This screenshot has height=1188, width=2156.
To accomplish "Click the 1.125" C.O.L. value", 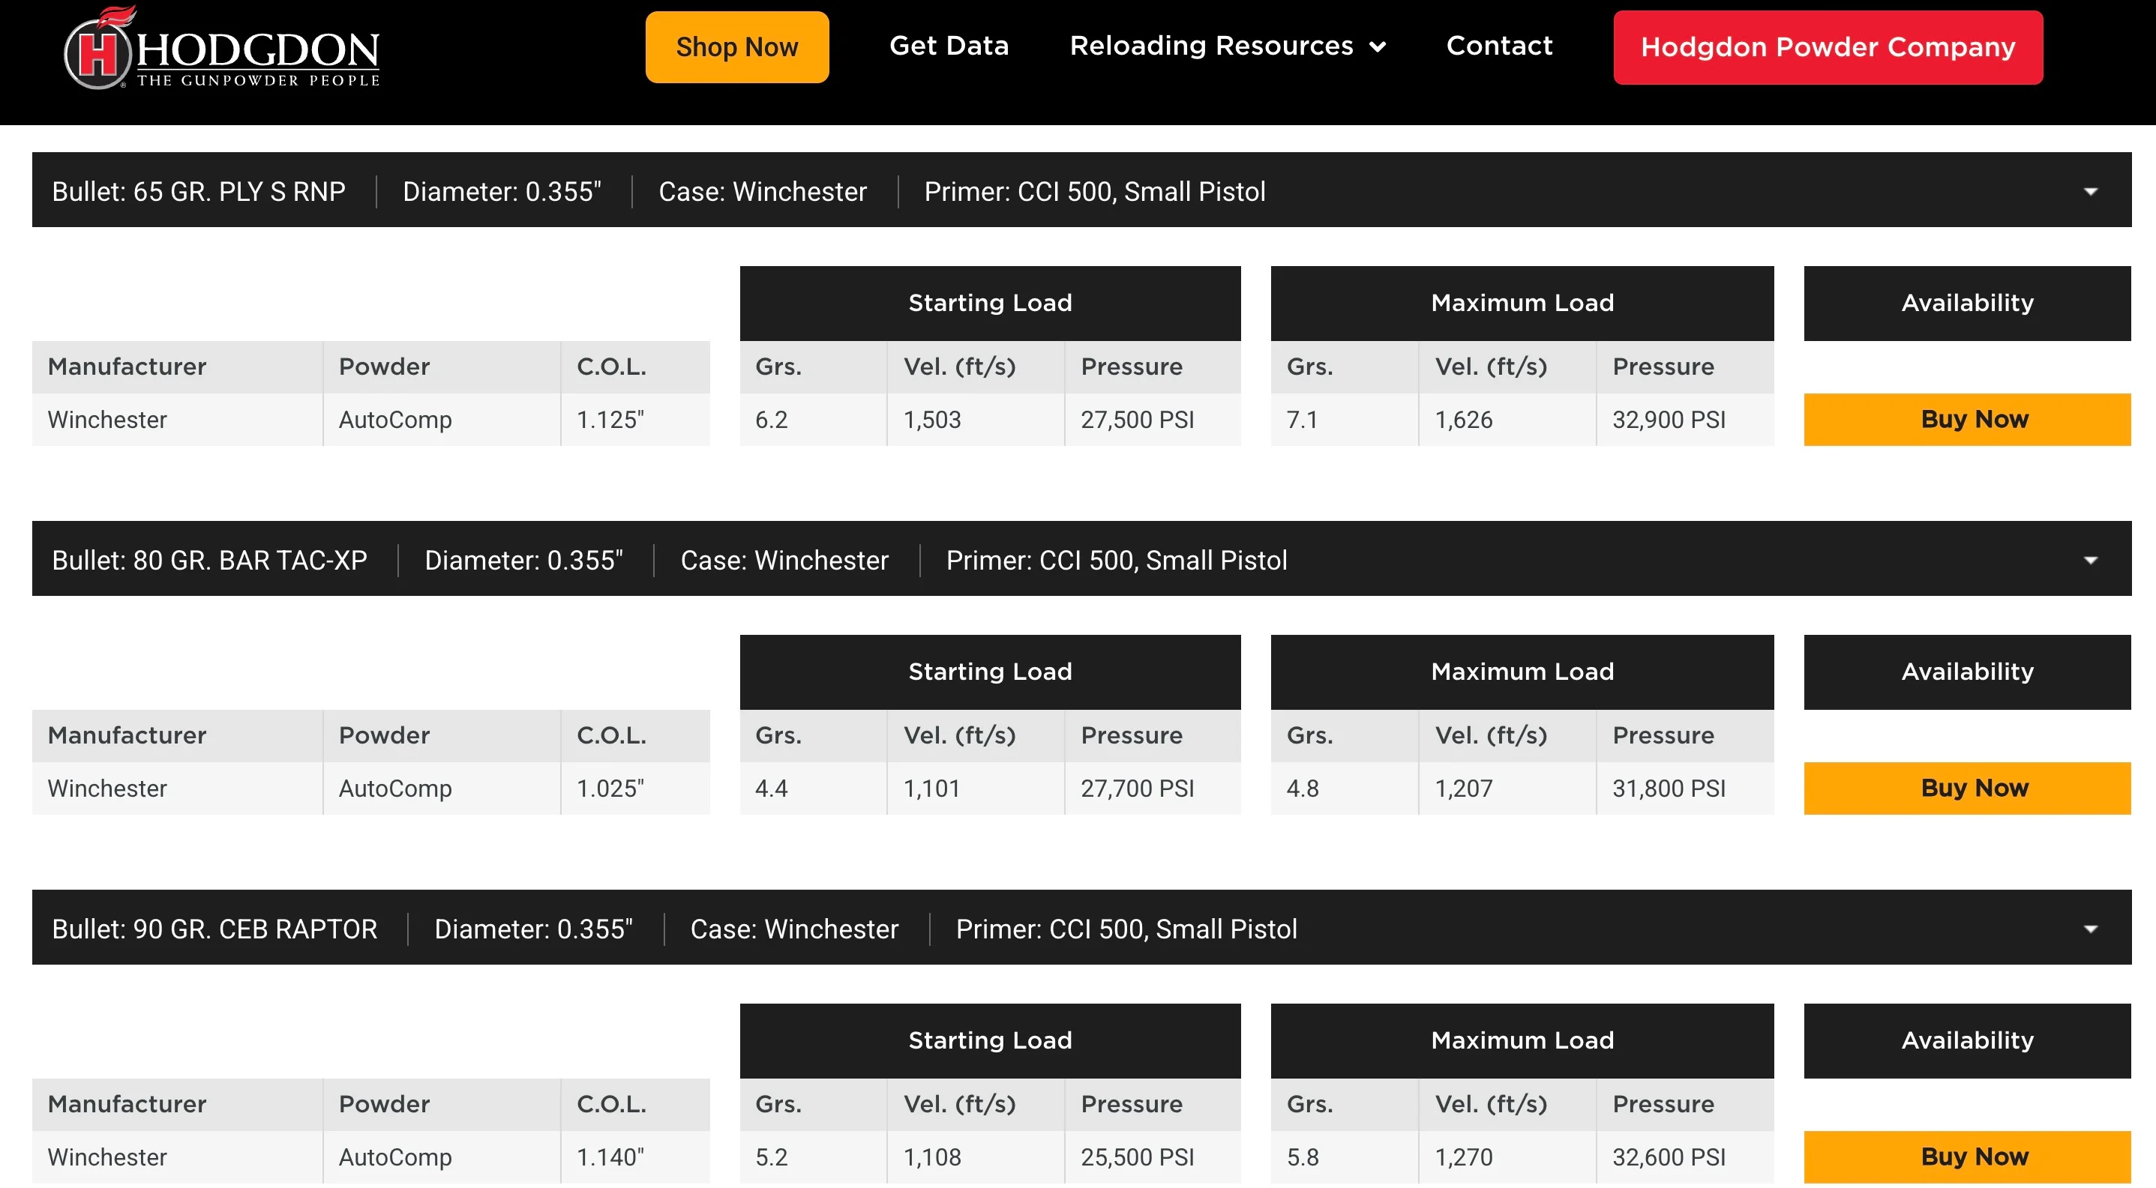I will pyautogui.click(x=610, y=419).
